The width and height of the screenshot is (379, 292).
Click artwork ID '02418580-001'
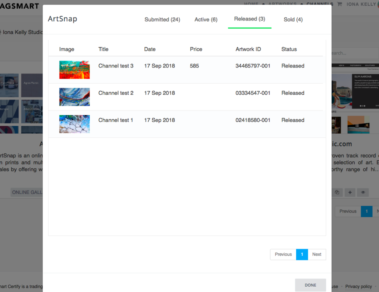point(253,120)
